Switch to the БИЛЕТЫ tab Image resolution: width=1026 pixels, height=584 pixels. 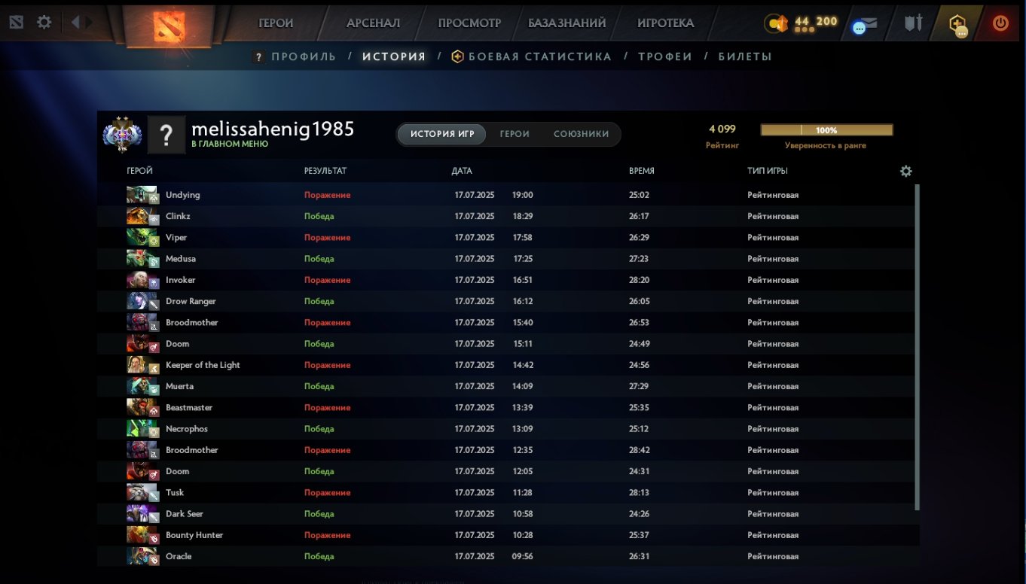(x=745, y=56)
